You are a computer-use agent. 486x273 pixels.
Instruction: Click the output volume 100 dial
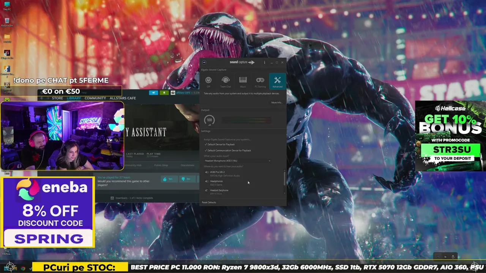pyautogui.click(x=209, y=121)
